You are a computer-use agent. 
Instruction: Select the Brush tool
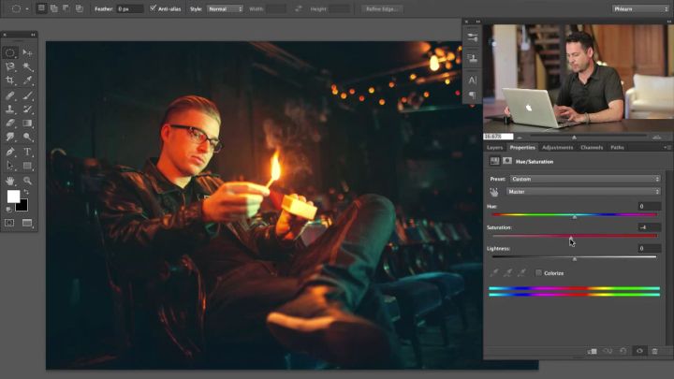click(x=27, y=95)
